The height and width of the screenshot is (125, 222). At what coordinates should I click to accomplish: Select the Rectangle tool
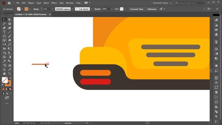(x=4, y=36)
